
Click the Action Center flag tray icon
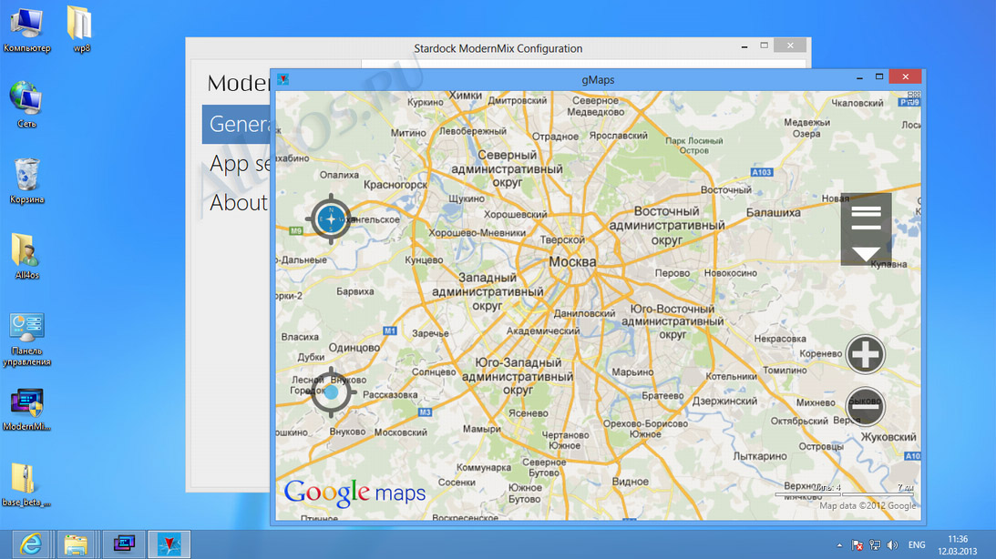857,545
